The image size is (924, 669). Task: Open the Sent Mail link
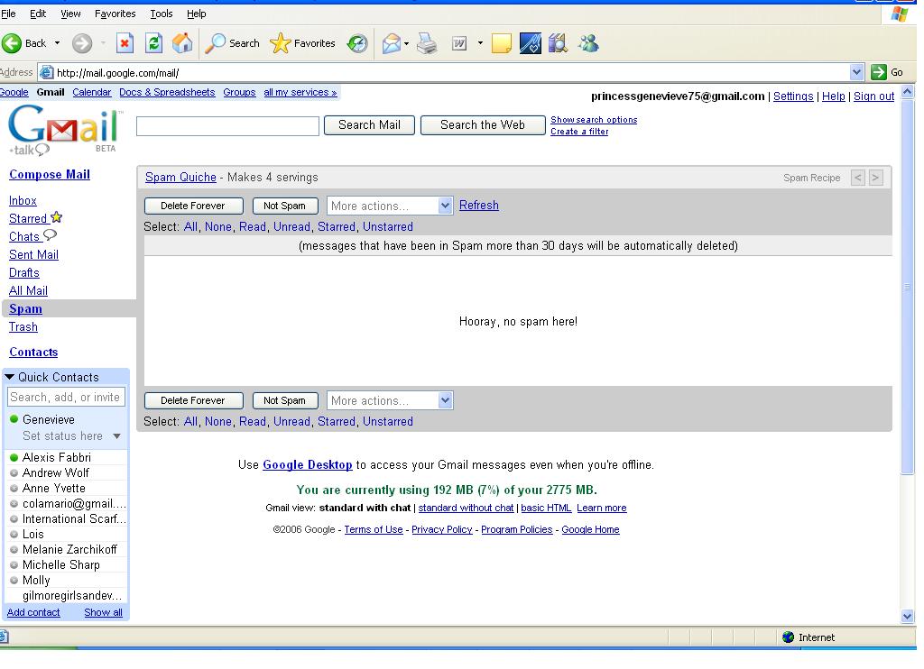pos(33,255)
